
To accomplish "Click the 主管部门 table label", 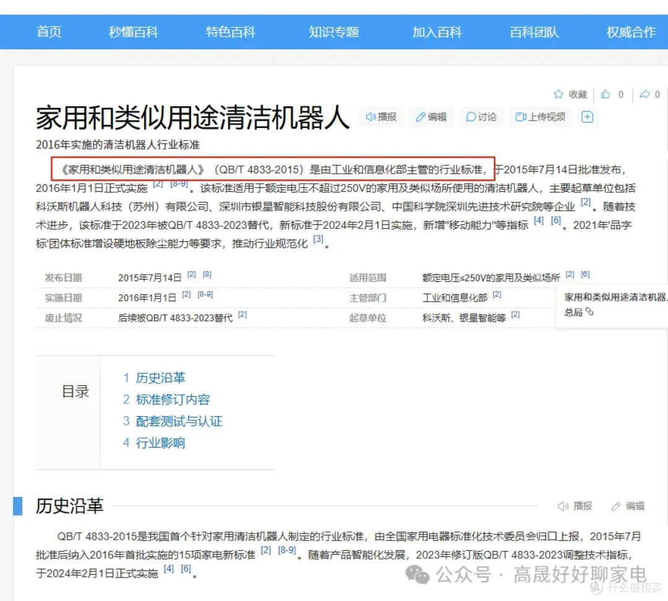I will point(367,298).
